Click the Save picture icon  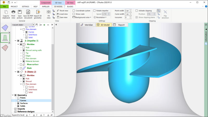tap(20, 12)
